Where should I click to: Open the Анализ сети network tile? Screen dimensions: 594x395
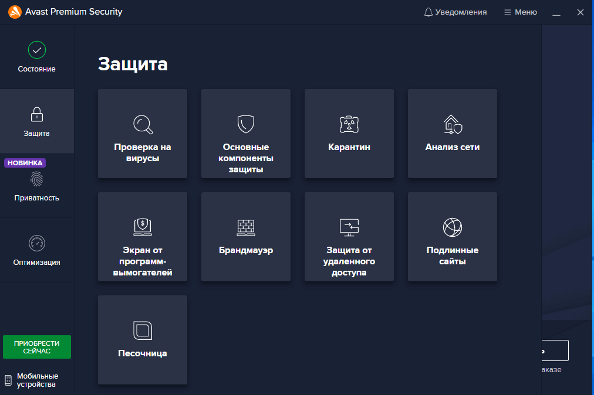tap(453, 134)
